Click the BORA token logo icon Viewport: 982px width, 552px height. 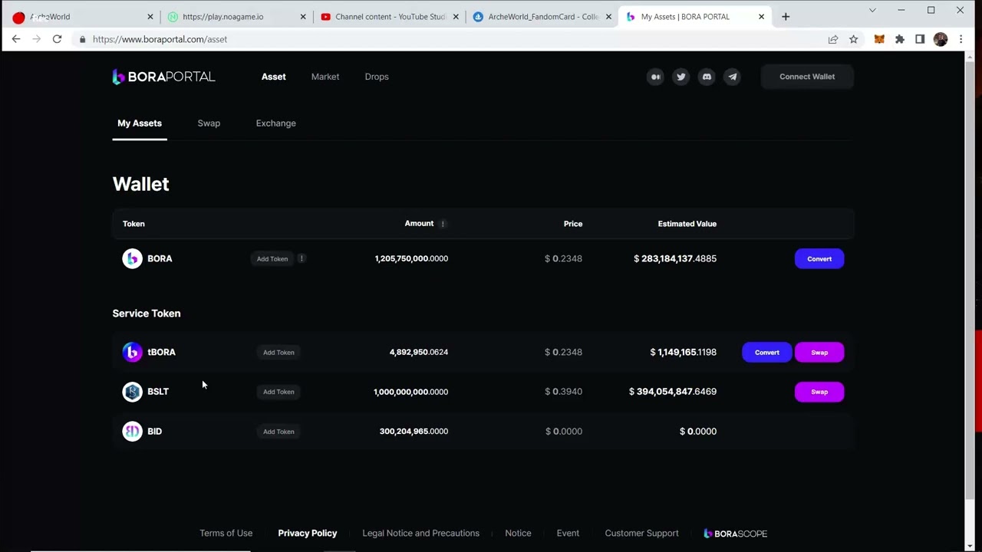click(x=133, y=258)
